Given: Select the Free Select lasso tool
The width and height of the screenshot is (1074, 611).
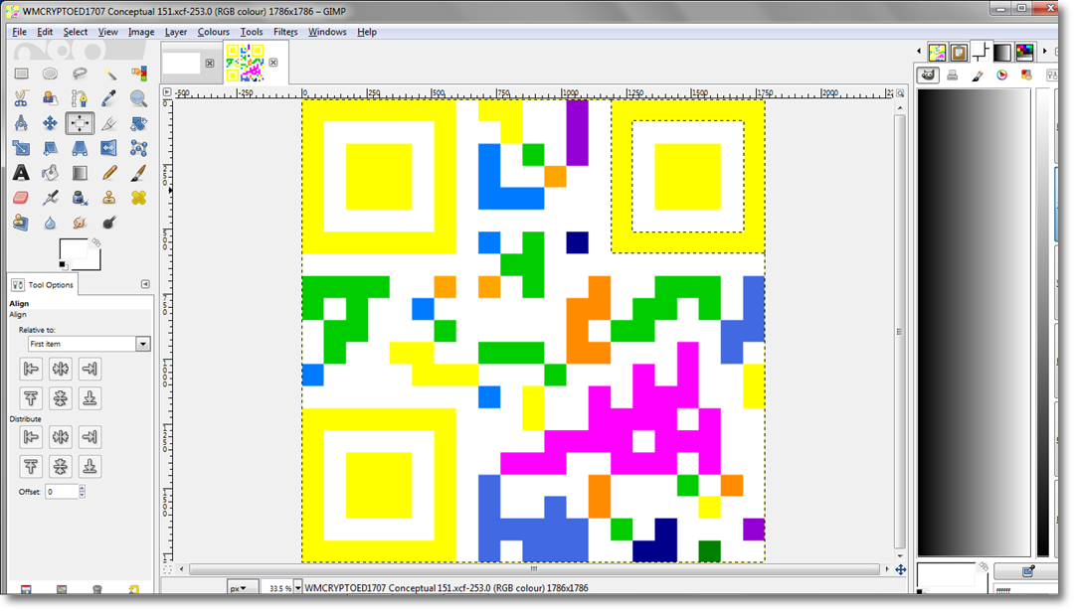Looking at the screenshot, I should pyautogui.click(x=80, y=74).
